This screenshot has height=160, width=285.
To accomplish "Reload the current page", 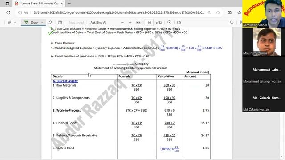I will (8, 12).
